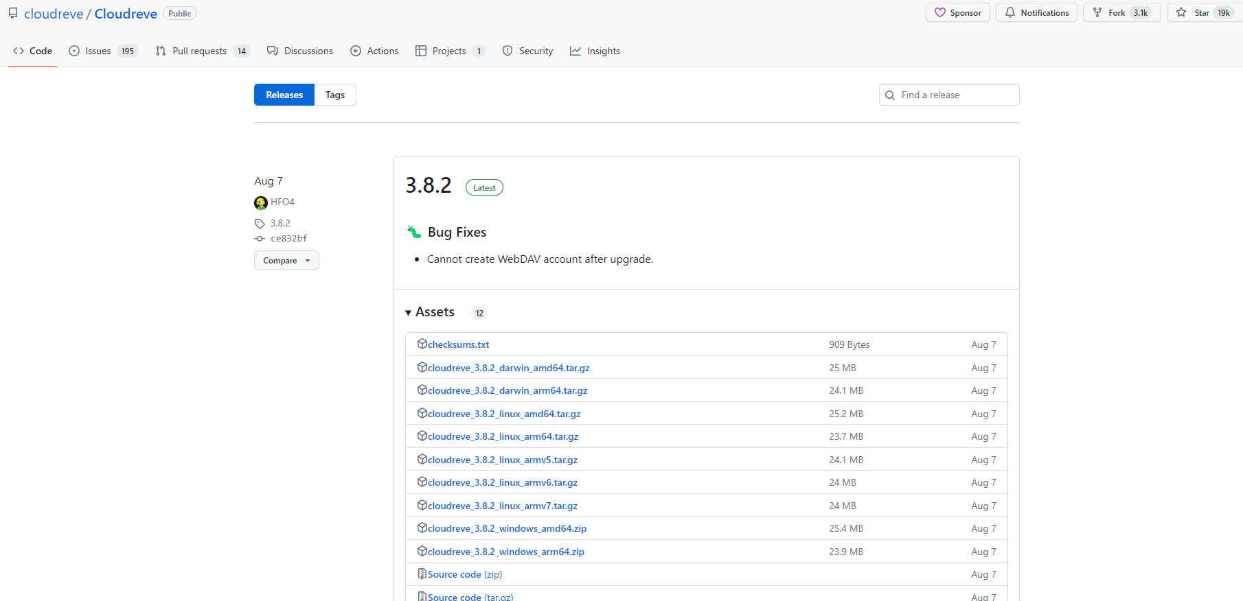Click the 12 assets count badge
The width and height of the screenshot is (1243, 601).
tap(479, 313)
